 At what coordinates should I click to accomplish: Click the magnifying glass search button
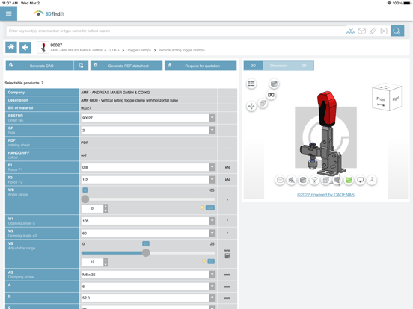[x=397, y=31]
